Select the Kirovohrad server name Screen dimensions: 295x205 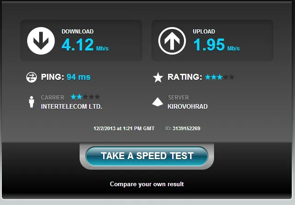188,106
